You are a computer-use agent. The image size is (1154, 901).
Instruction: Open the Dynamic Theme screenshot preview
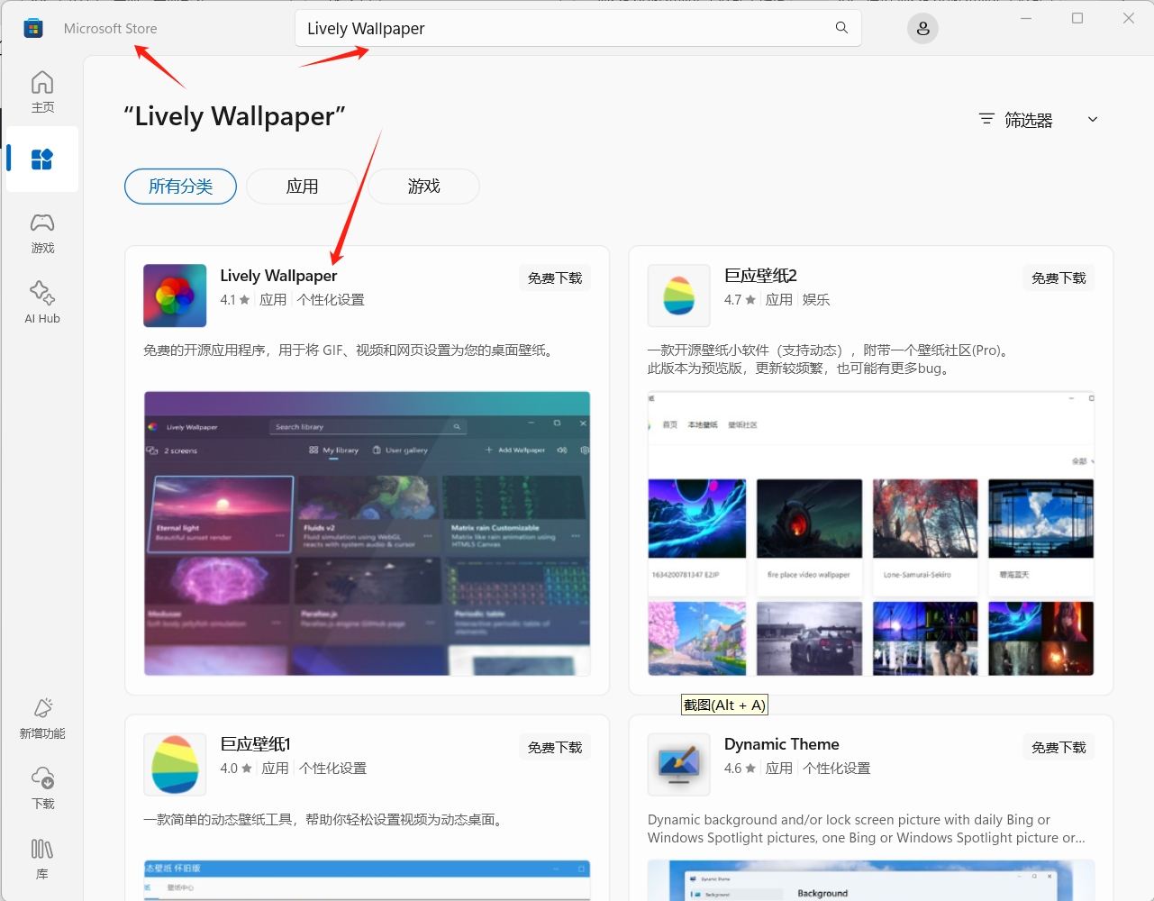click(871, 880)
